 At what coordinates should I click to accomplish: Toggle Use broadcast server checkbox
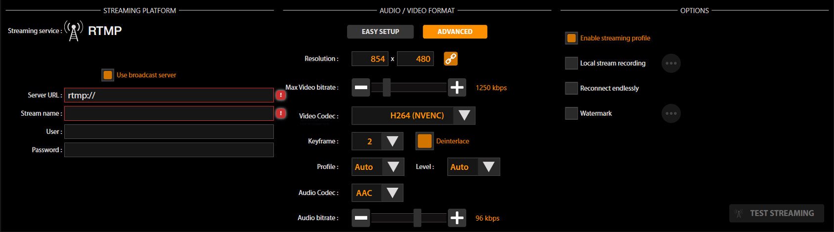point(108,75)
